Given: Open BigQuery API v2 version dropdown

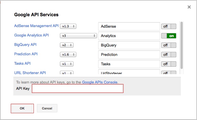Looking at the screenshot, I should [67, 45].
